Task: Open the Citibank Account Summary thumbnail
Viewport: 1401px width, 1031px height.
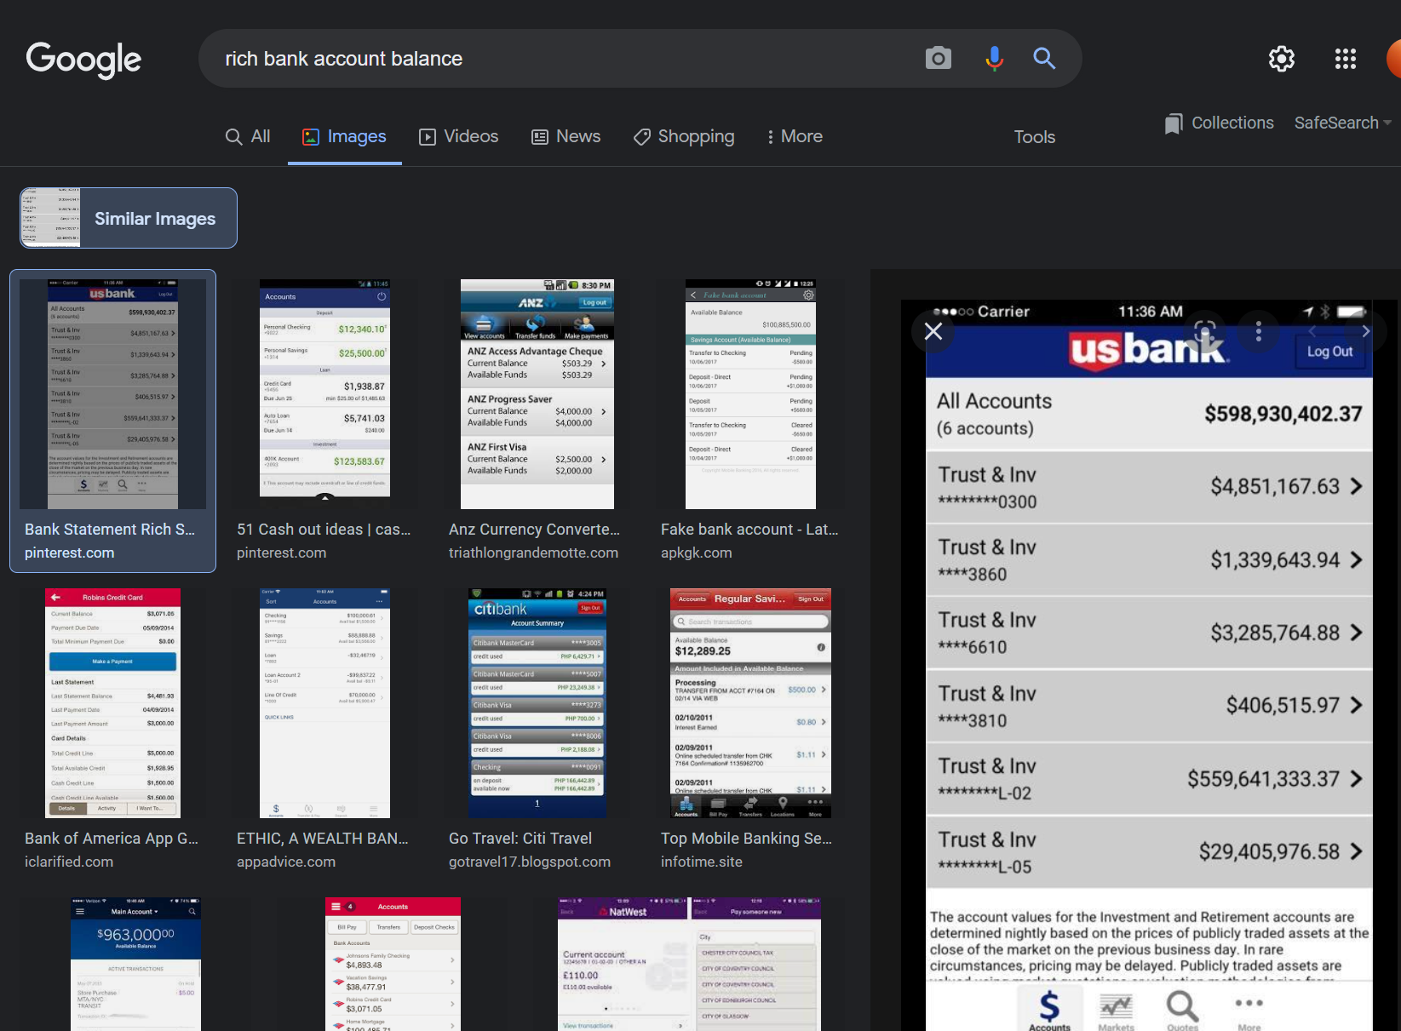Action: [x=537, y=703]
